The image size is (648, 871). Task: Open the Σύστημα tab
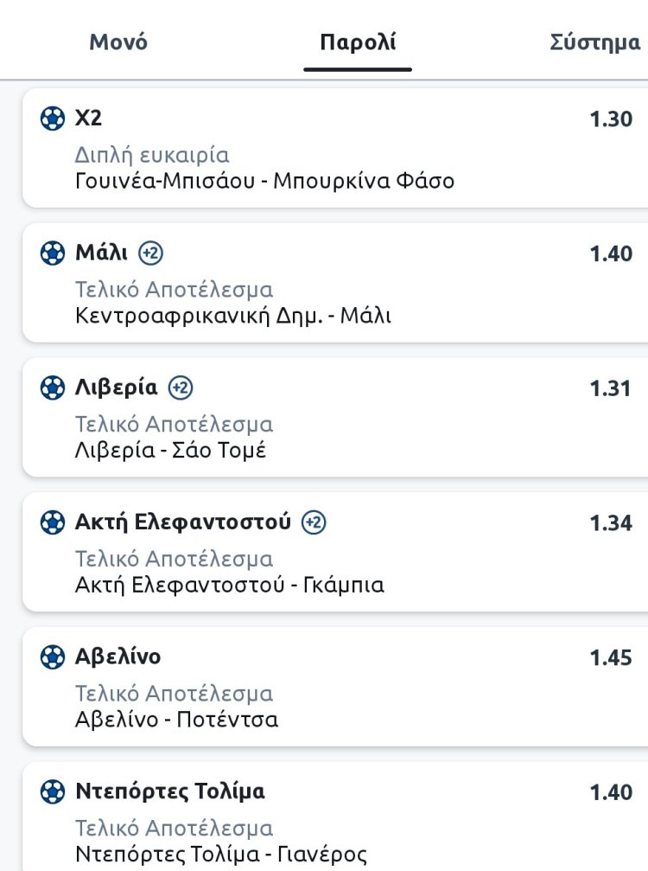click(595, 42)
